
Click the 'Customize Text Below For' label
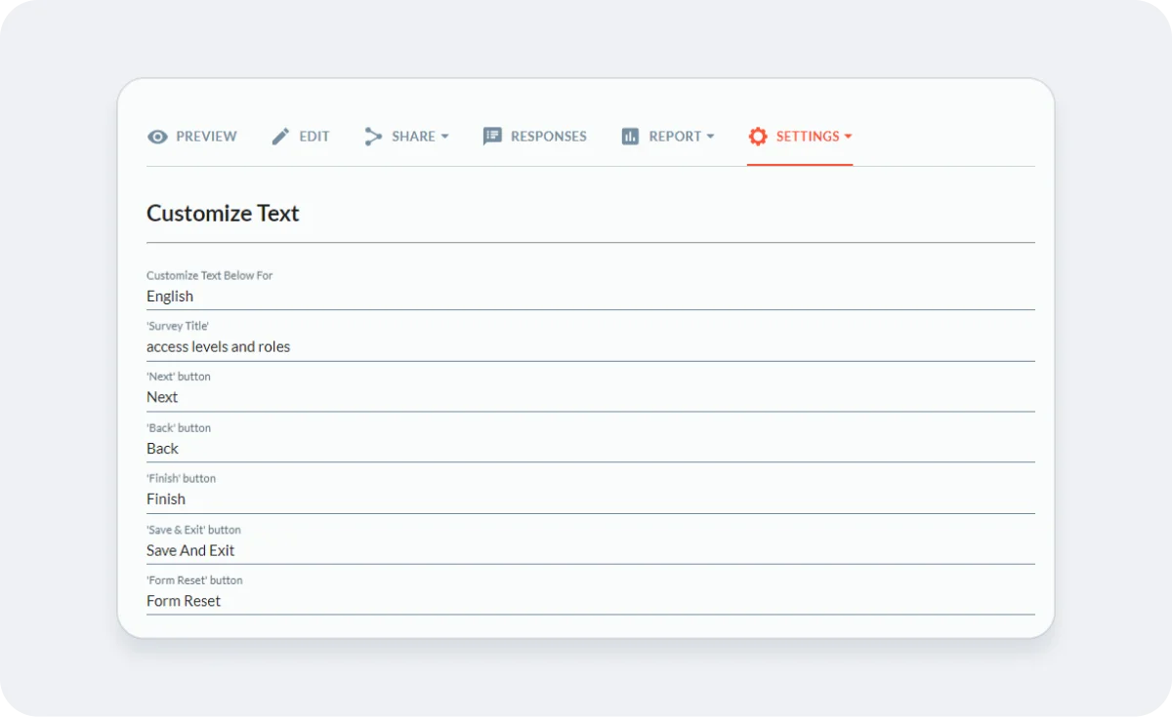point(209,275)
